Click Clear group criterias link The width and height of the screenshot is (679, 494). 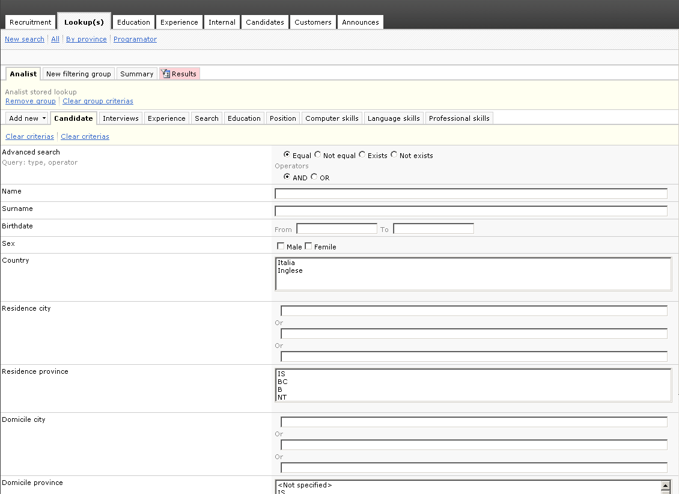click(x=98, y=101)
